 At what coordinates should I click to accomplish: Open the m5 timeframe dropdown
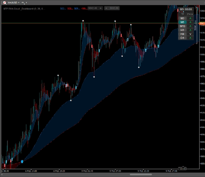(25, 2)
